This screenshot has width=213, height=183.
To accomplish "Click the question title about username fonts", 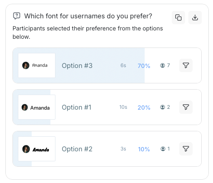I will coord(88,16).
